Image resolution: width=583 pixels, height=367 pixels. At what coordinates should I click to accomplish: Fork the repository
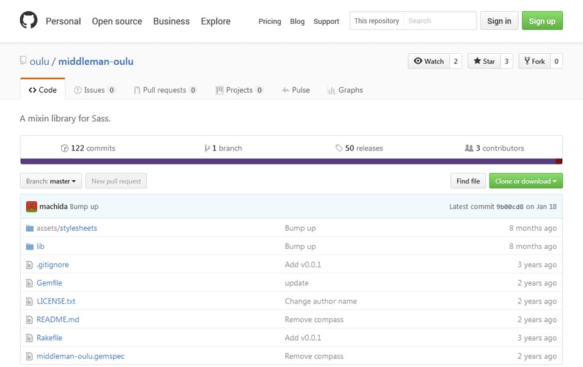(535, 61)
